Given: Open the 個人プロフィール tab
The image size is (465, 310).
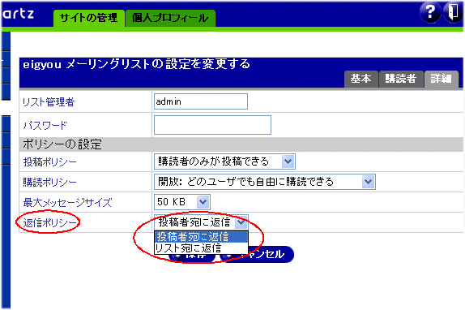Looking at the screenshot, I should [170, 18].
